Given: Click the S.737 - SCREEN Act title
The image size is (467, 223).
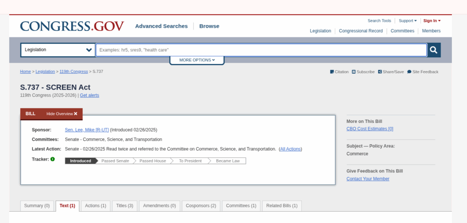Looking at the screenshot, I should click(55, 87).
